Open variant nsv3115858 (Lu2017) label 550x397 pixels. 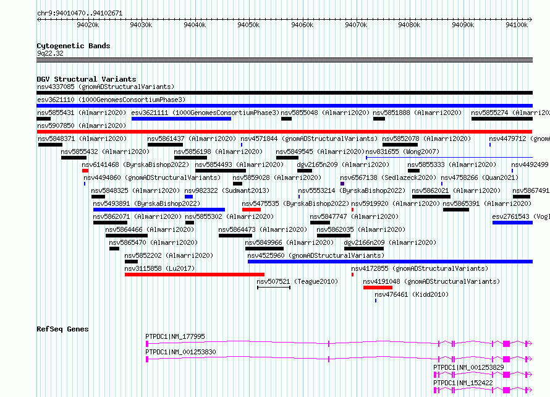(159, 268)
